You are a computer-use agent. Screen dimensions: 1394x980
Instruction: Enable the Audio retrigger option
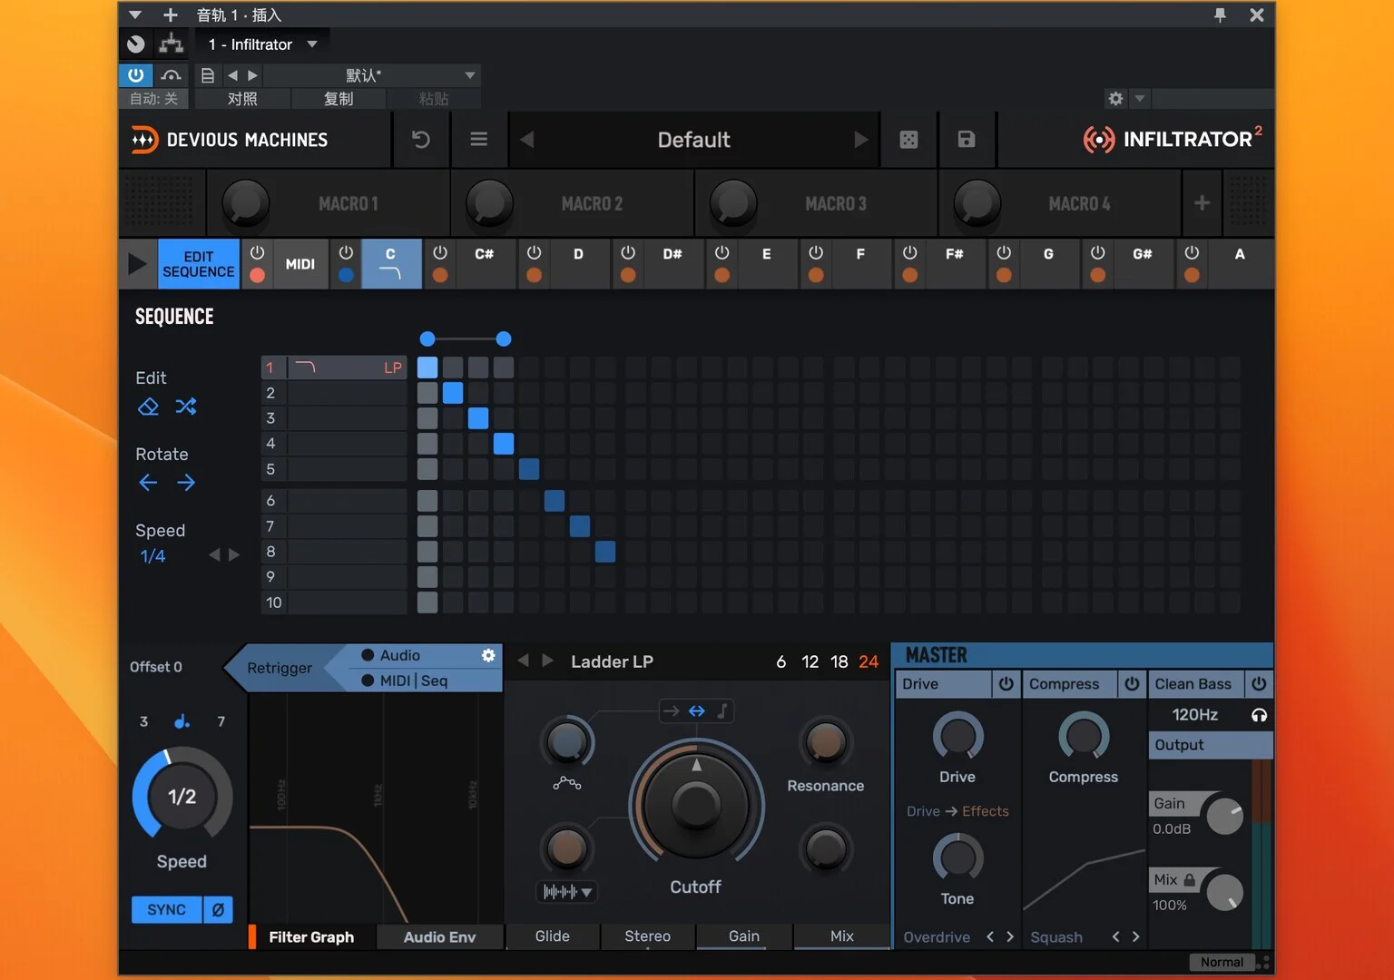(368, 655)
